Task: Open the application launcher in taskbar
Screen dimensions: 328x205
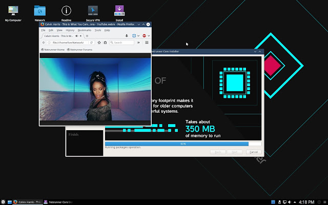Action: pos(3,202)
